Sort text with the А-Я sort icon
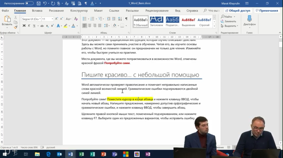 pyautogui.click(x=120, y=19)
